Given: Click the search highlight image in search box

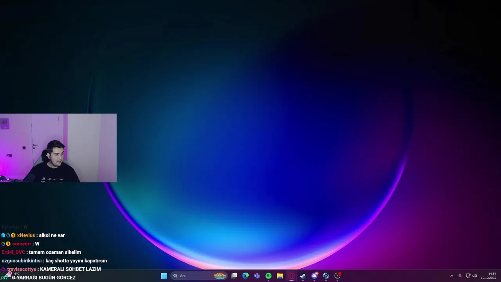Looking at the screenshot, I should (220, 276).
